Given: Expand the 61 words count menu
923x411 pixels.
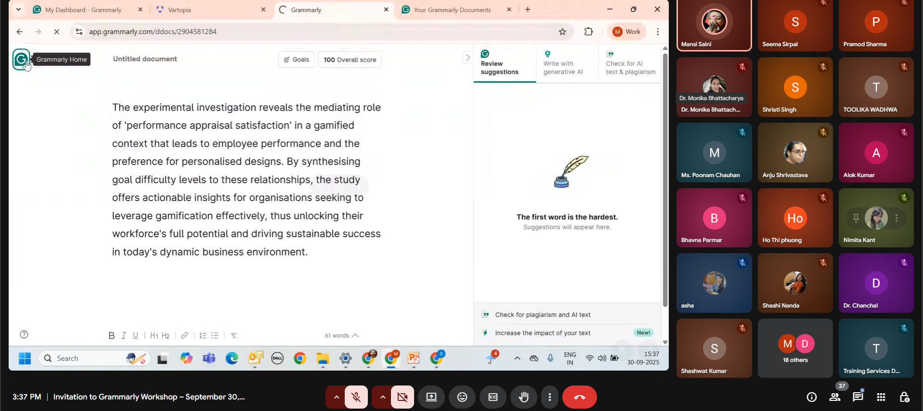Looking at the screenshot, I should click(341, 335).
